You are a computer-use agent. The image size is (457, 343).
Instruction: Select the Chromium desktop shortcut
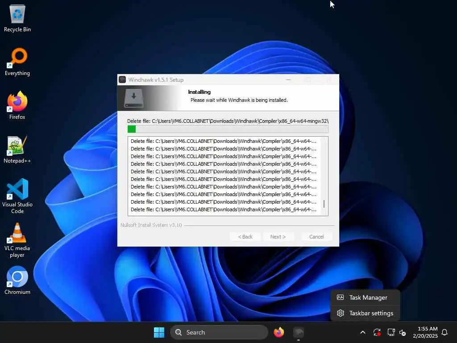[17, 280]
